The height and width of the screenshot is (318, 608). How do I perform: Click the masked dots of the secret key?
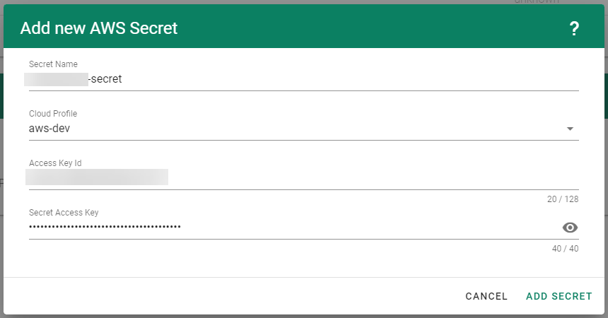click(105, 227)
